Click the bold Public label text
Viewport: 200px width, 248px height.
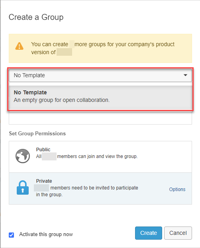(x=43, y=149)
